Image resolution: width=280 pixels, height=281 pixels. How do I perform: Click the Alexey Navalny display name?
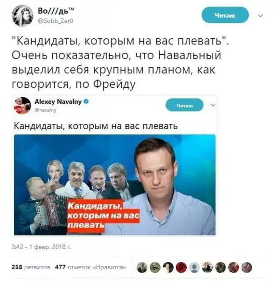[58, 101]
